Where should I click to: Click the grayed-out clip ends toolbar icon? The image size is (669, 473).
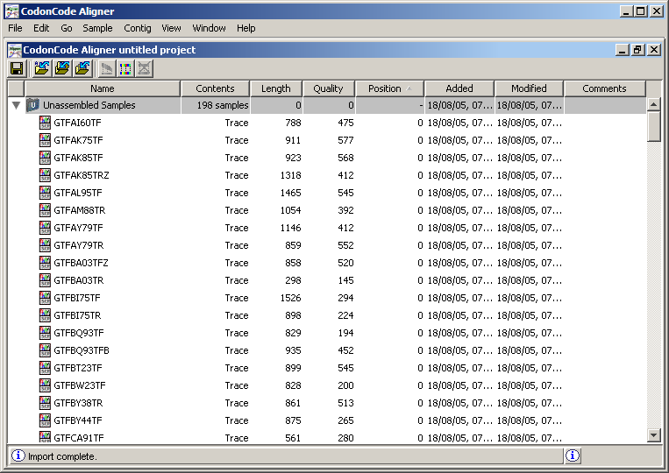click(107, 68)
